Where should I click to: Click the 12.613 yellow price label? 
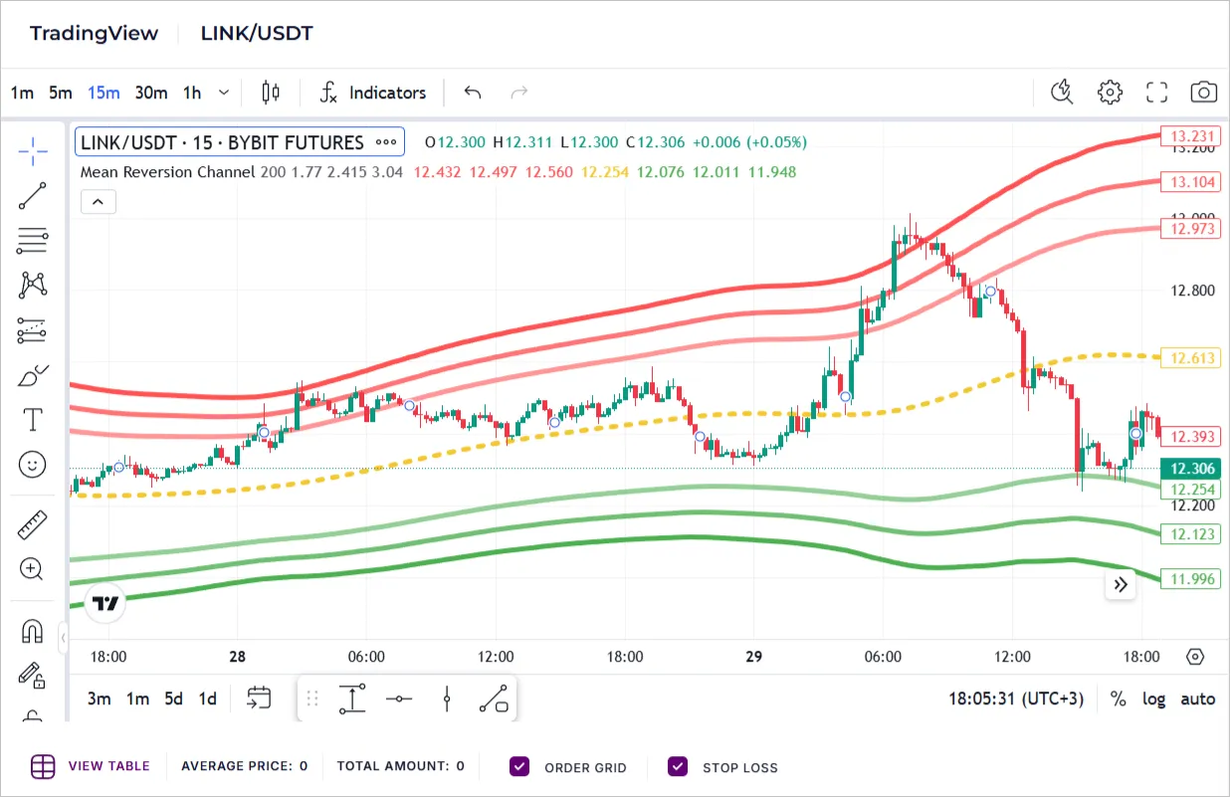[x=1190, y=358]
